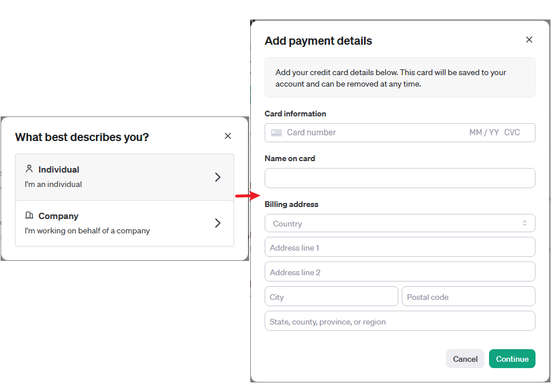
Task: Dismiss the What best describes you dialog
Action: coord(228,136)
